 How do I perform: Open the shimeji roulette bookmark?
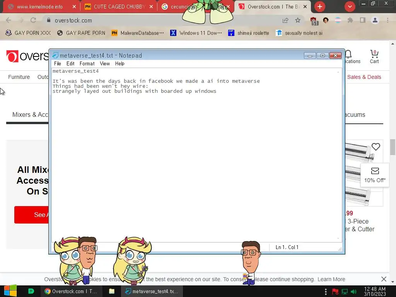point(249,33)
